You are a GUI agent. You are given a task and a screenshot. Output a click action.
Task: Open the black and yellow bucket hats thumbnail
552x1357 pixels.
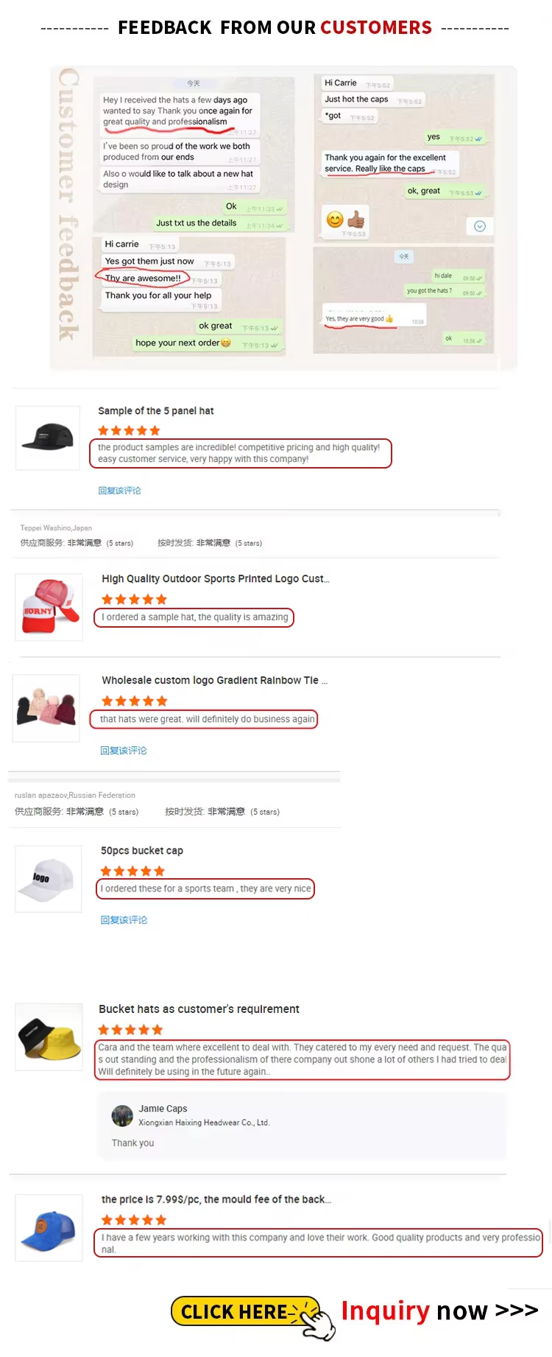[x=49, y=1037]
